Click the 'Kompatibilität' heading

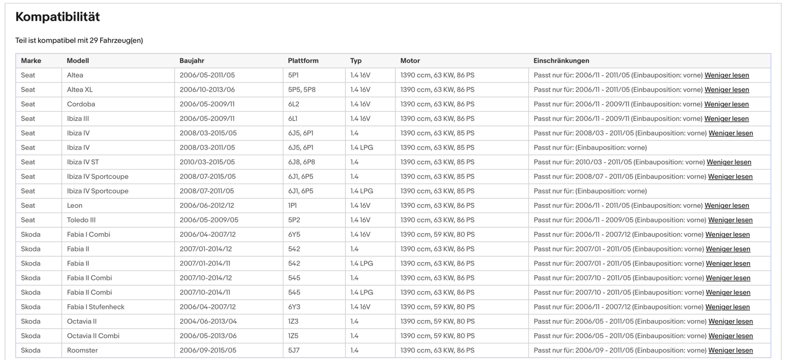click(x=57, y=17)
